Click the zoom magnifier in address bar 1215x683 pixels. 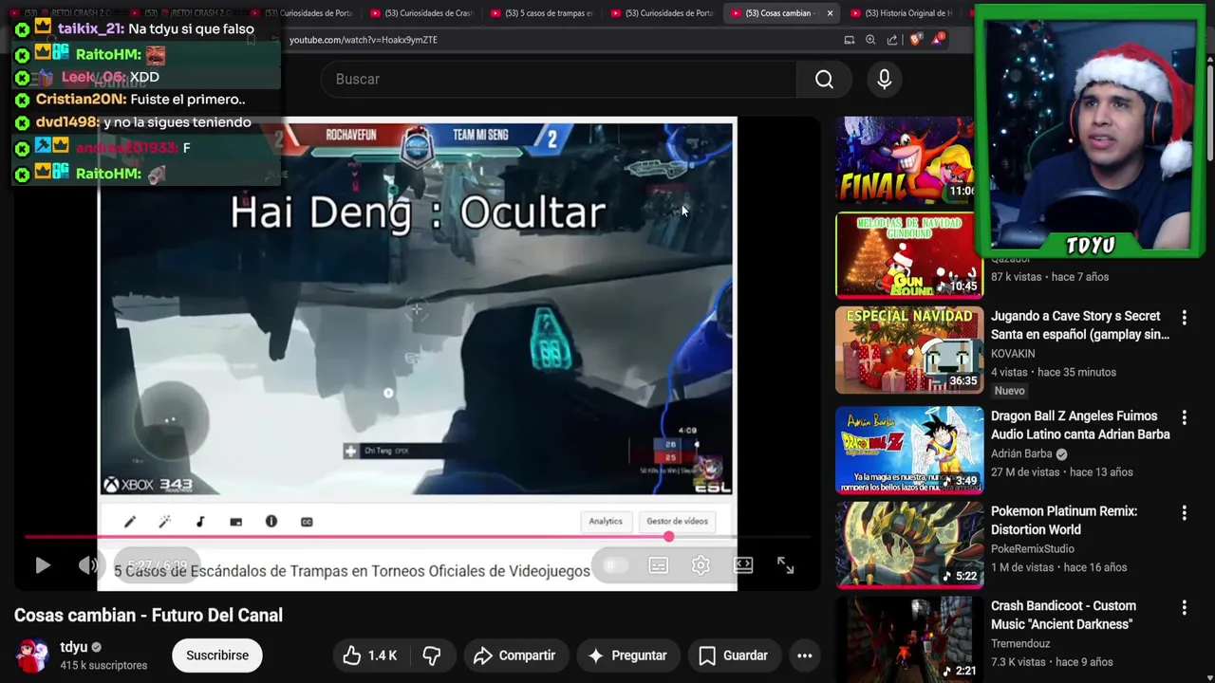click(870, 40)
